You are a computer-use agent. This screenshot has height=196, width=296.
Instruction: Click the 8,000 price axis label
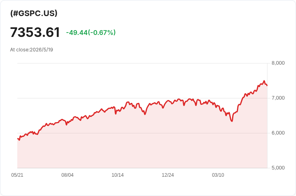tap(278, 63)
